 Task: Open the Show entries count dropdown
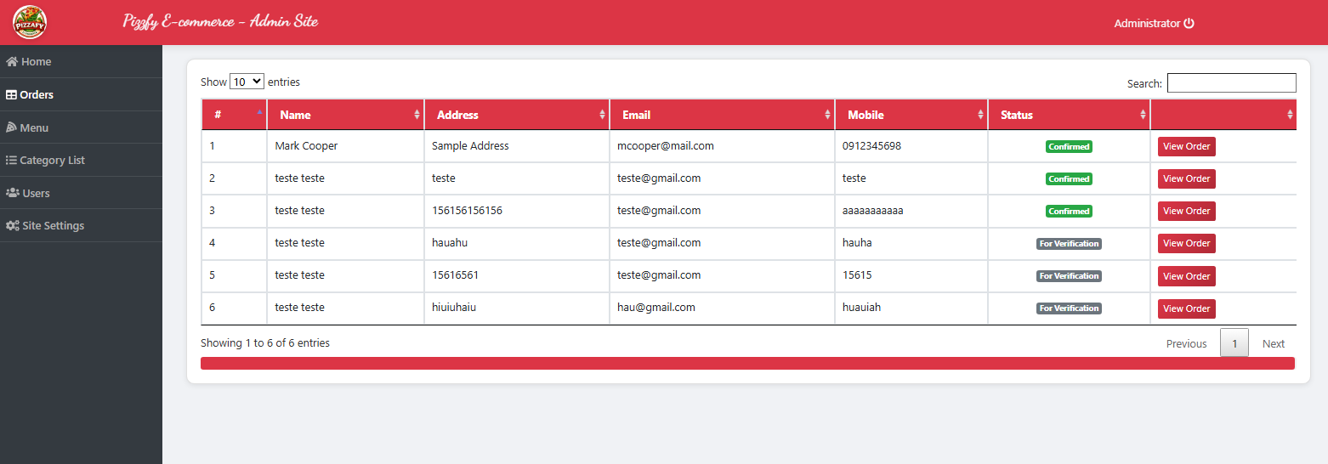pyautogui.click(x=247, y=82)
